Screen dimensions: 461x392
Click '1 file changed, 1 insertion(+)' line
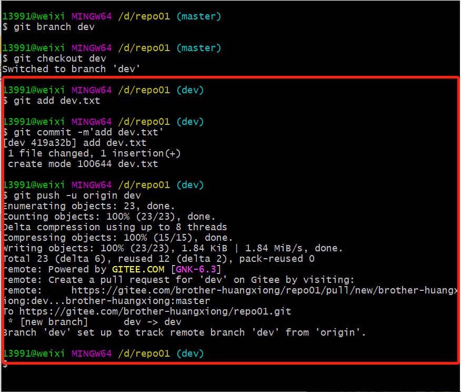tap(94, 153)
